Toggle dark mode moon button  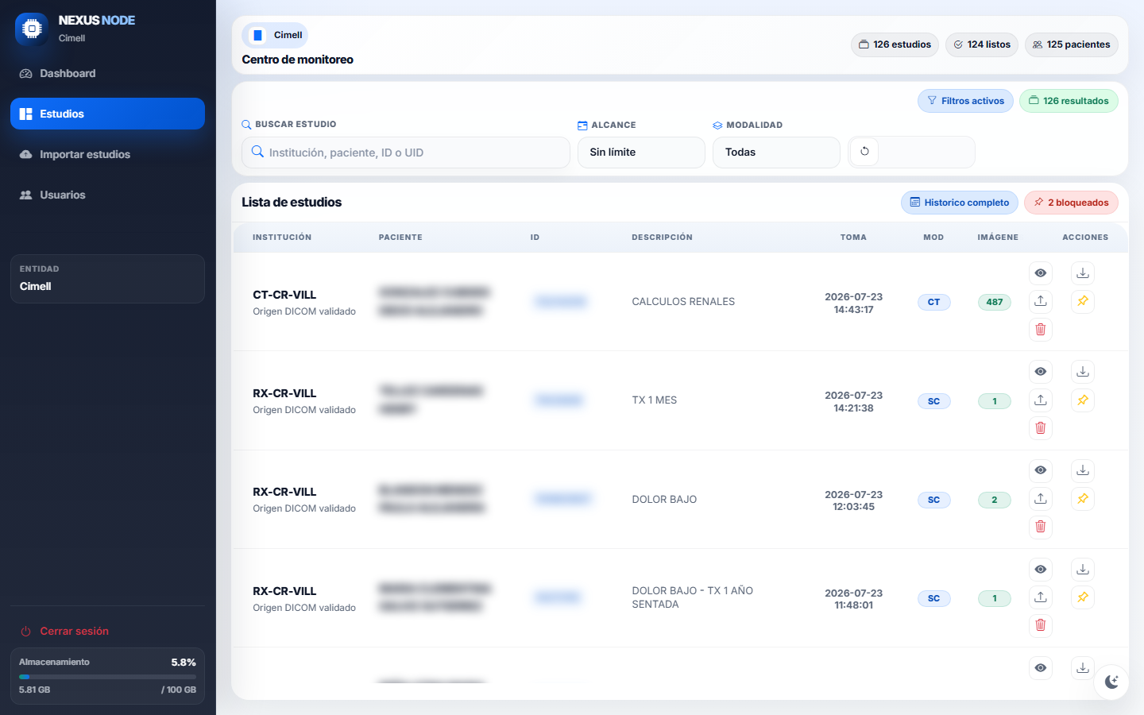point(1111,682)
